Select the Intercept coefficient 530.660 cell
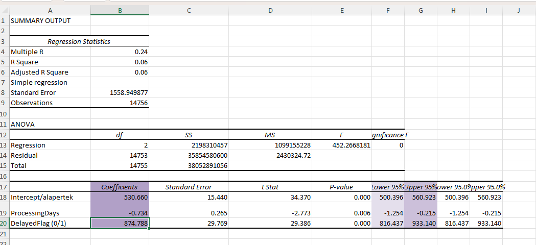Viewport: 536px width, 245px height. 120,197
